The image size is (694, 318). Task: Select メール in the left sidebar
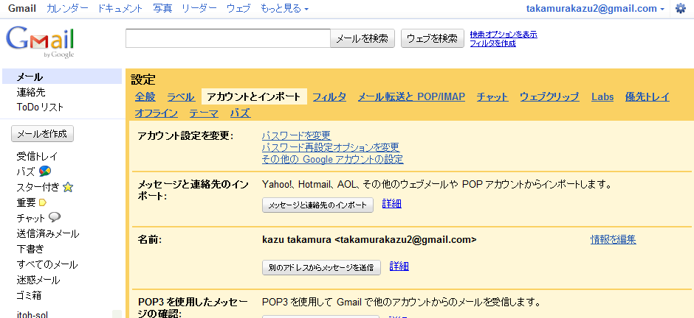(x=62, y=77)
